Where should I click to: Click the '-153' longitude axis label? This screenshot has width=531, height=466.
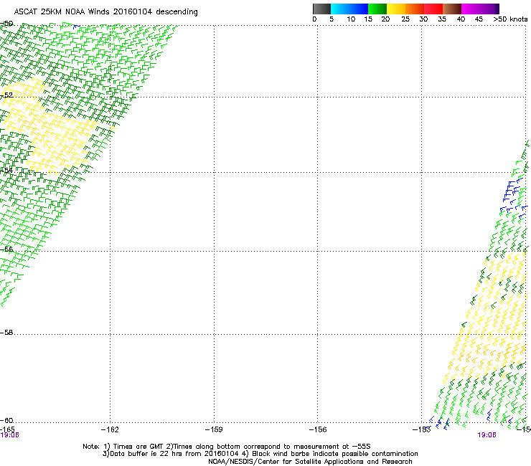pyautogui.click(x=422, y=429)
